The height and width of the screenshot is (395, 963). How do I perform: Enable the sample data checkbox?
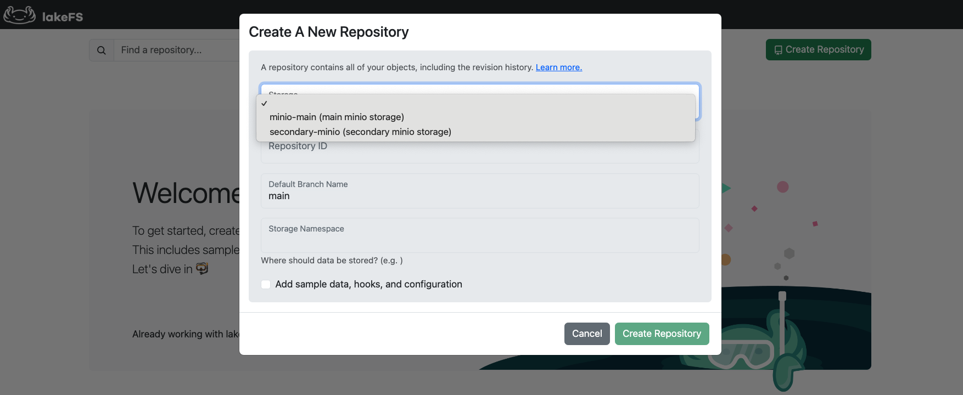(266, 284)
